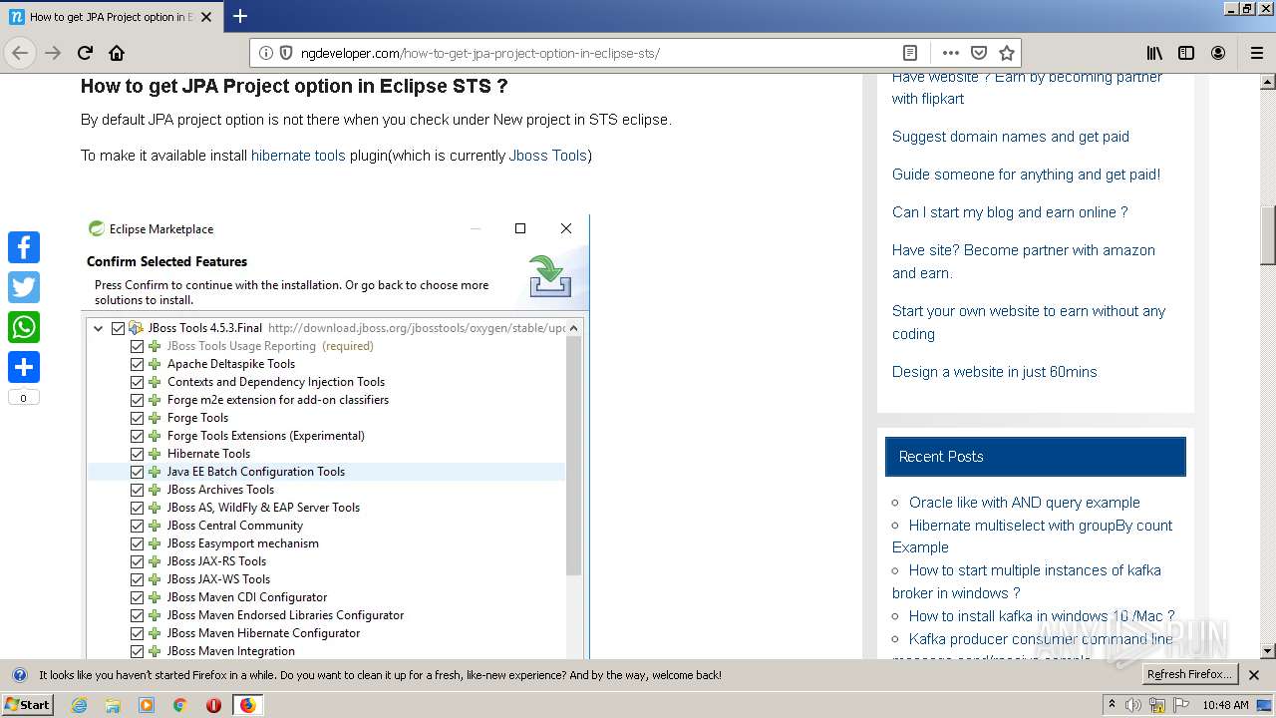
Task: Click the taskbar clock showing 10:48 AM
Action: (1225, 705)
